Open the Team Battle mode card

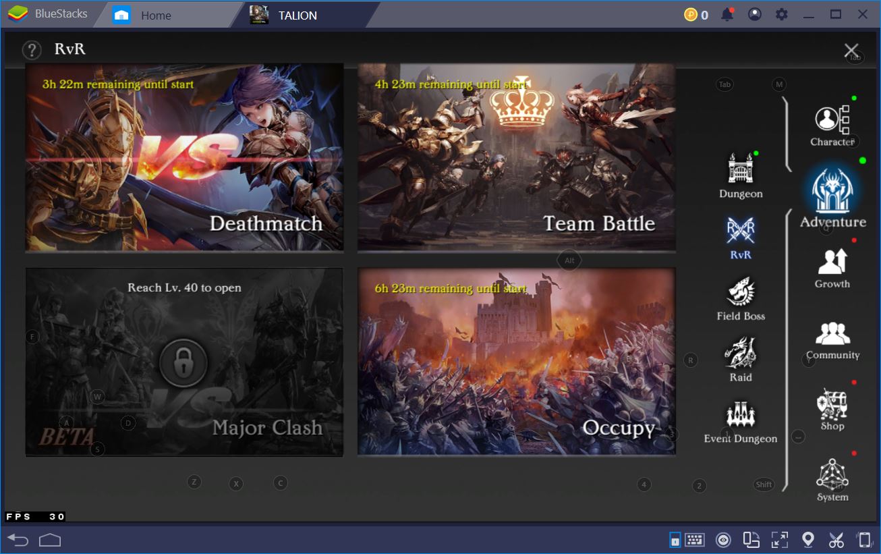coord(516,157)
